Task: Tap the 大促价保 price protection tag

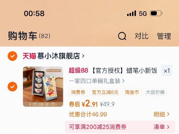Action: point(155,92)
